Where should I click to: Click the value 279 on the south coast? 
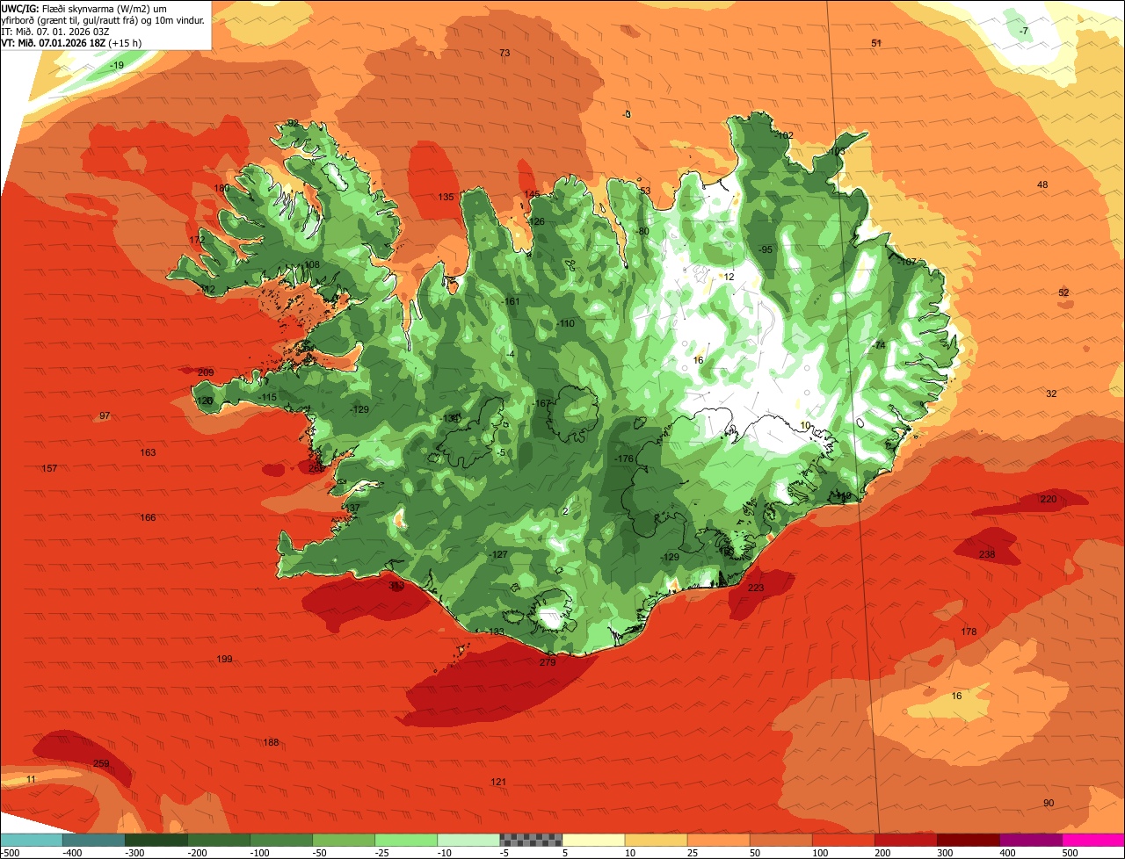click(548, 663)
